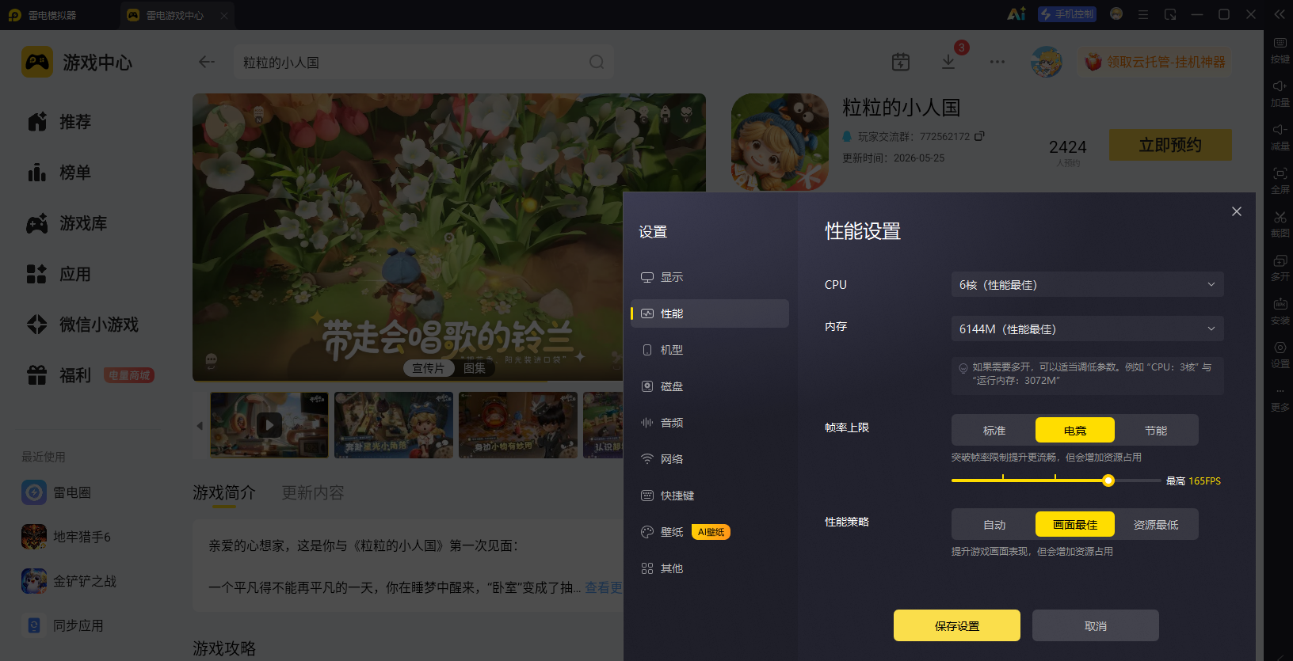Copy the player group number
Viewport: 1293px width, 661px height.
coord(979,136)
